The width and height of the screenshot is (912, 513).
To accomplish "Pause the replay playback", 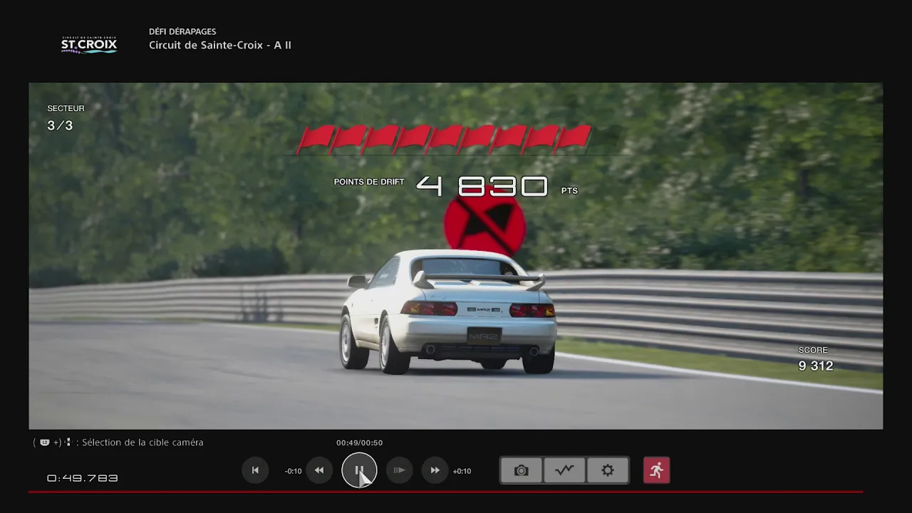I will tap(359, 470).
